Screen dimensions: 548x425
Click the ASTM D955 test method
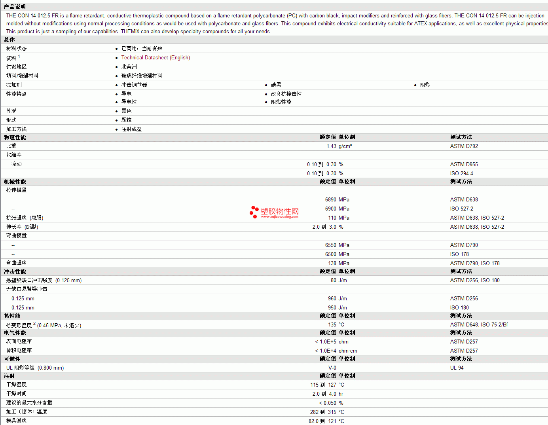[x=464, y=165]
